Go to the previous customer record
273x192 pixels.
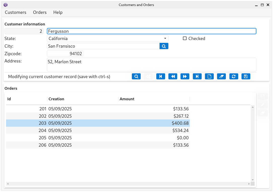[x=173, y=76]
